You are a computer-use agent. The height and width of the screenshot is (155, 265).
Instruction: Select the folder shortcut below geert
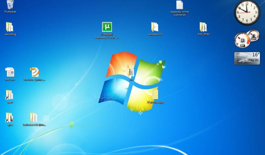coord(10,117)
